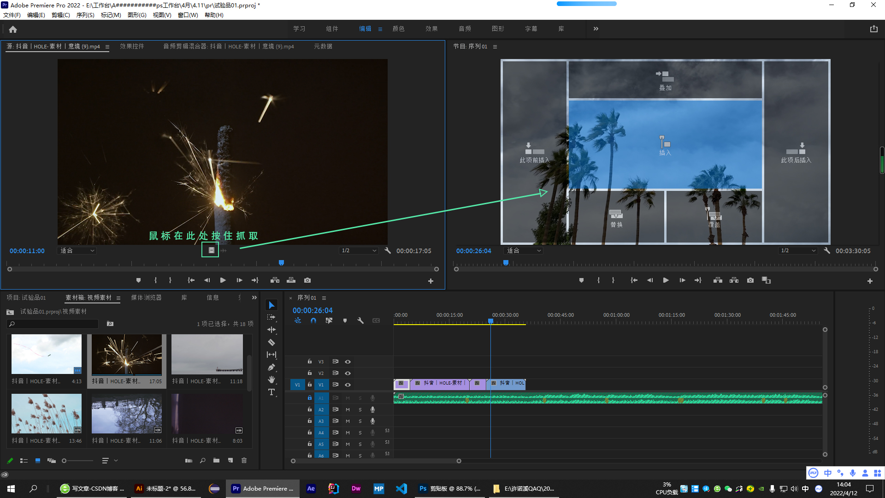This screenshot has width=885, height=498.
Task: Expand project panel tabs overflow
Action: tap(254, 297)
